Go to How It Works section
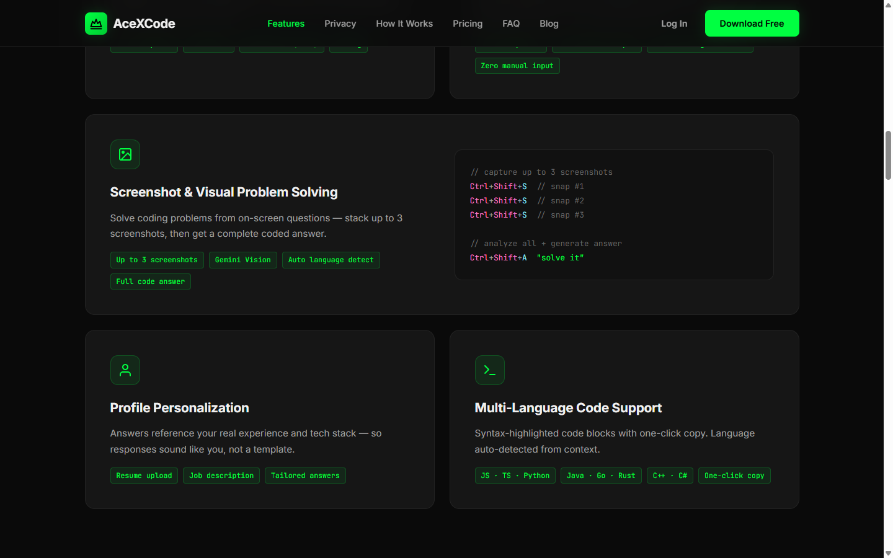 click(x=404, y=24)
